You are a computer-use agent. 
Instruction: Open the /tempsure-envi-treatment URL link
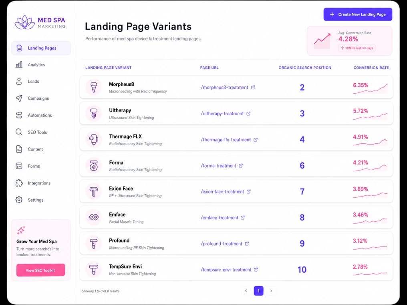point(226,270)
